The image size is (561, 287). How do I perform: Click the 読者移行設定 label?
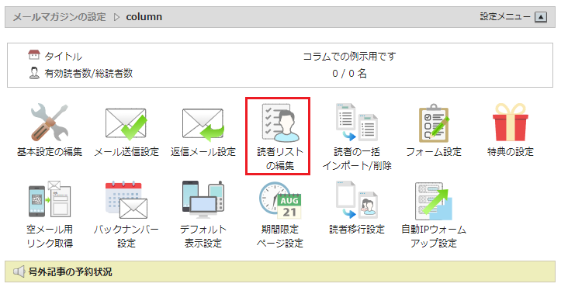[357, 229]
